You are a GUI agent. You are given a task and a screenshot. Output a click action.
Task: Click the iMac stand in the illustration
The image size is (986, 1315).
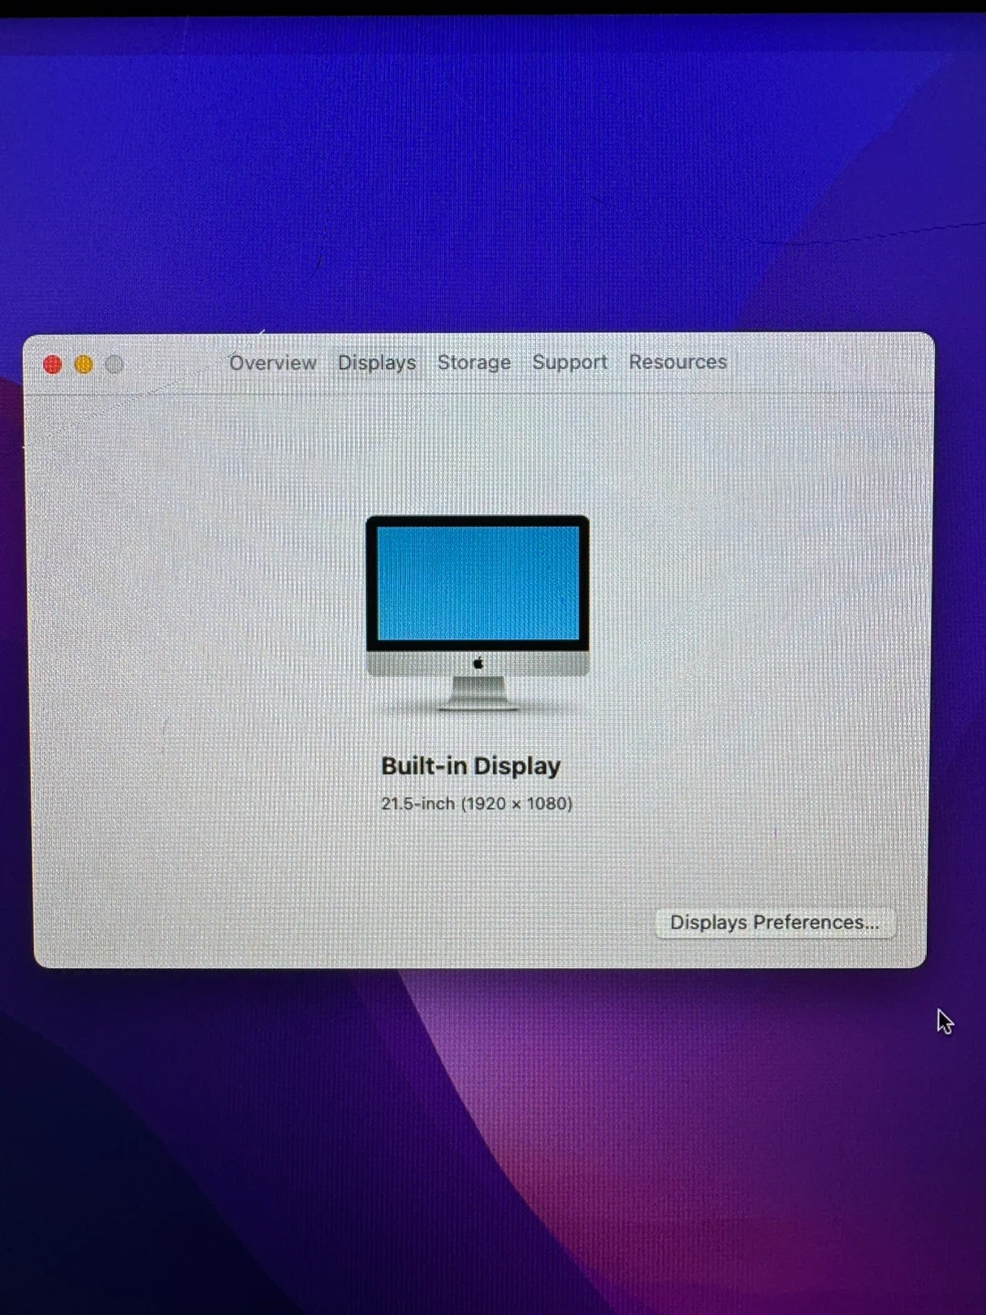pos(477,692)
